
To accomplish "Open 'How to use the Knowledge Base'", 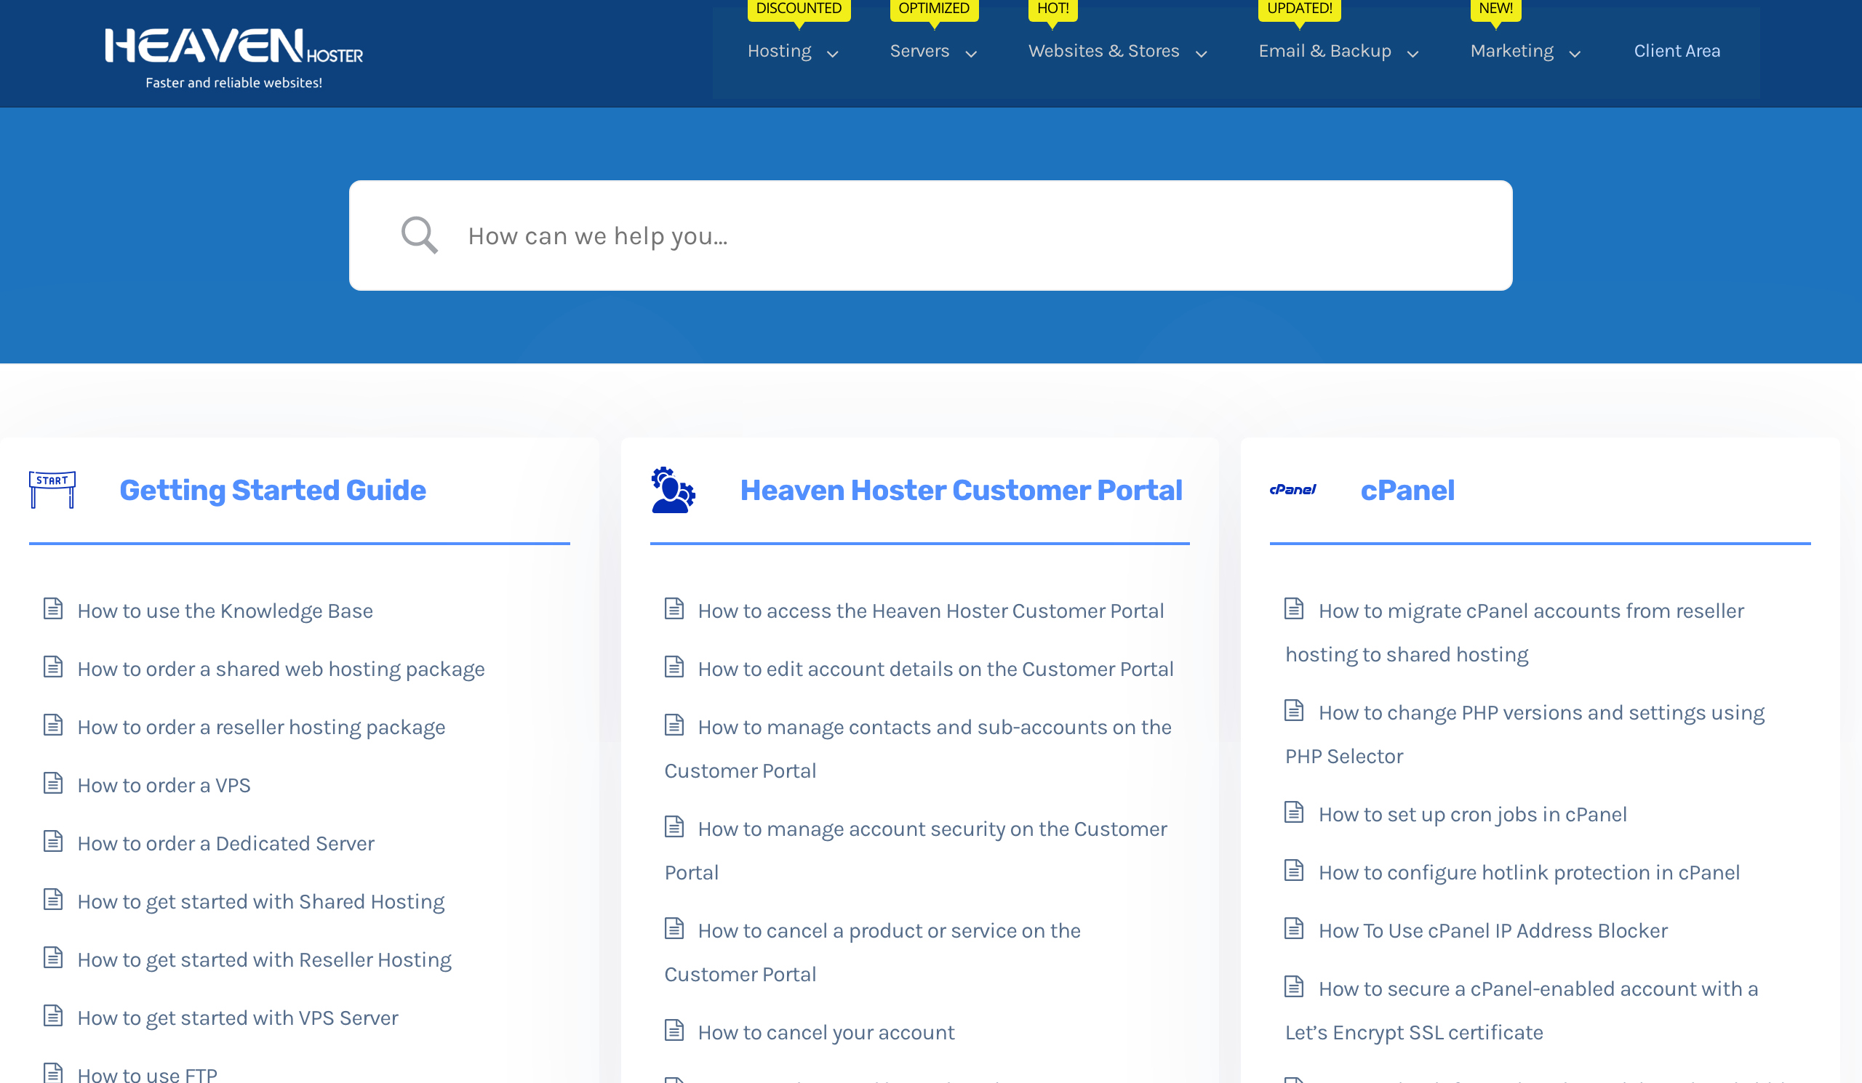I will (x=225, y=611).
